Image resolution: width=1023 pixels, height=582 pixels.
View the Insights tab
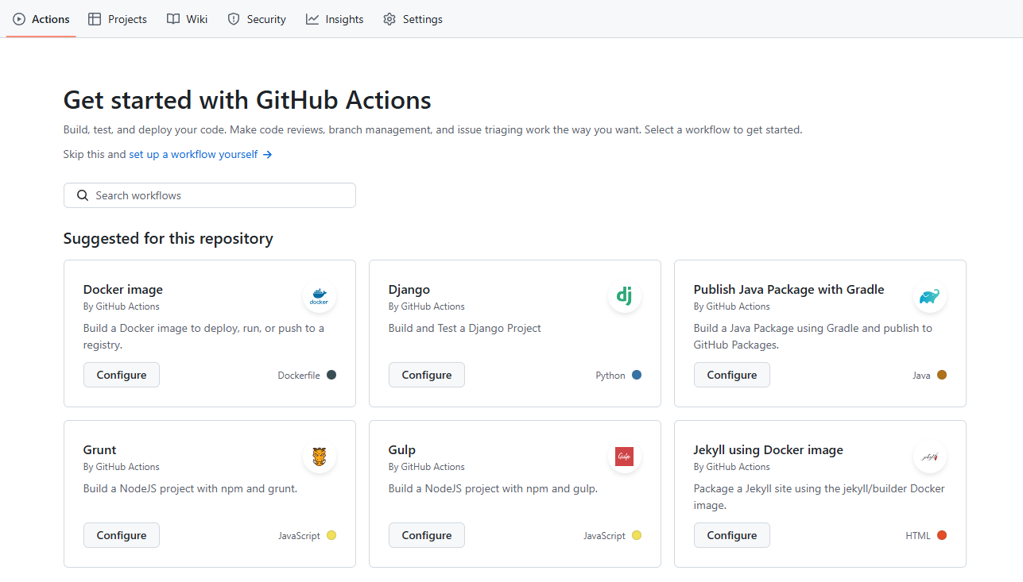[x=335, y=19]
